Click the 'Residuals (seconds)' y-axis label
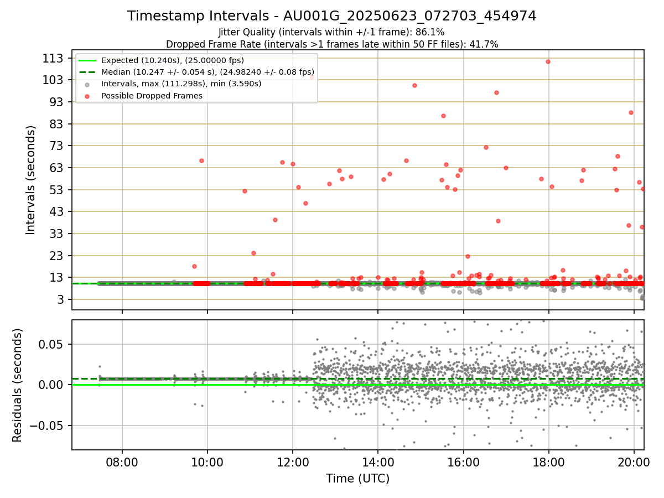 coord(18,385)
